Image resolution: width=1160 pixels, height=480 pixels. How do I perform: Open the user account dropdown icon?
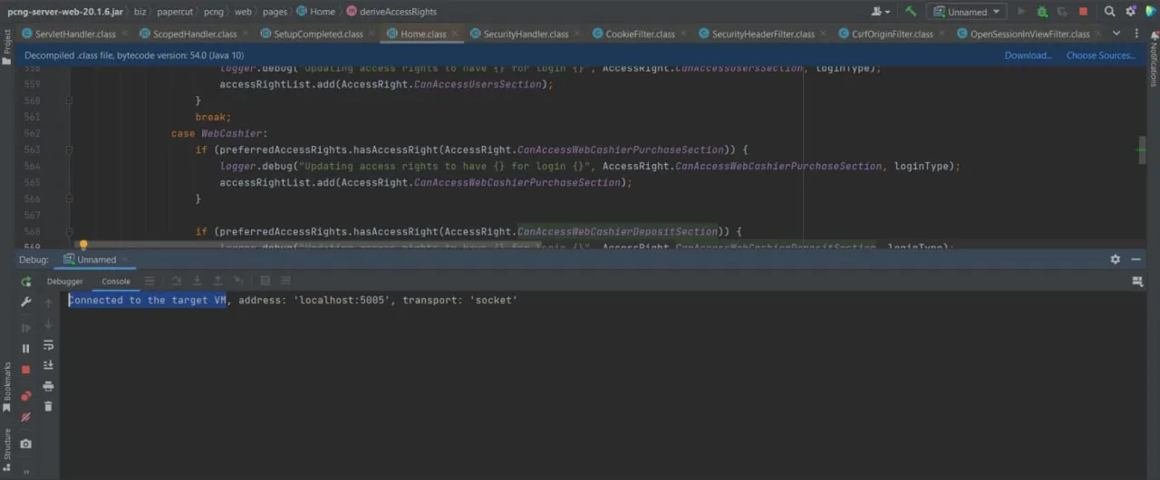click(881, 12)
